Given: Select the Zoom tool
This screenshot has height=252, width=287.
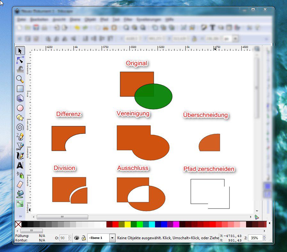Looking at the screenshot, I should coord(20,79).
